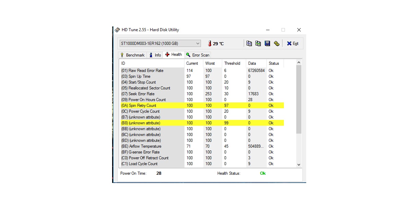
Task: Click the 29 °C temperature reading
Action: (x=218, y=44)
